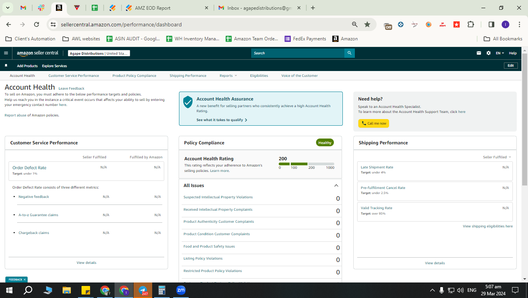Image resolution: width=528 pixels, height=298 pixels.
Task: Open the All Bookmarks folder
Action: [503, 39]
